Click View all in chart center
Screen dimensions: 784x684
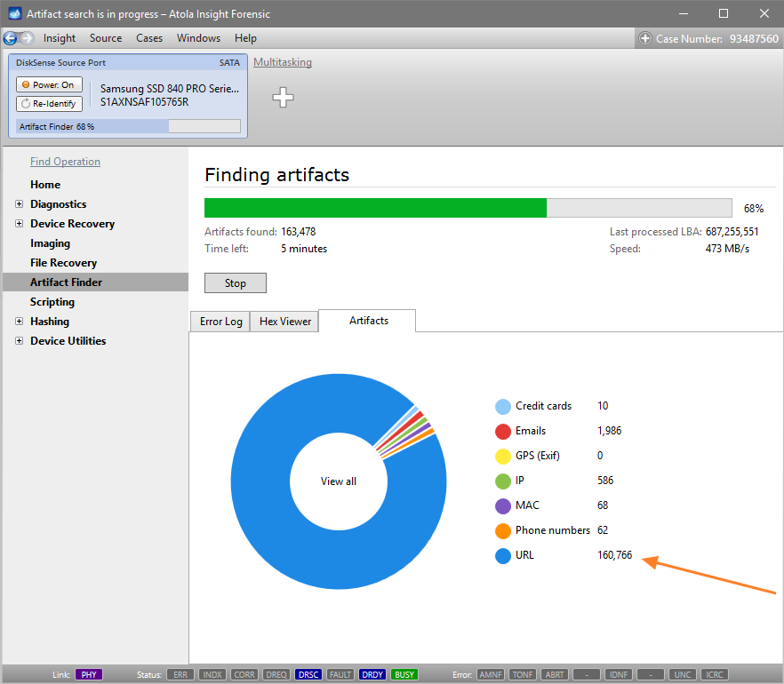click(x=338, y=481)
